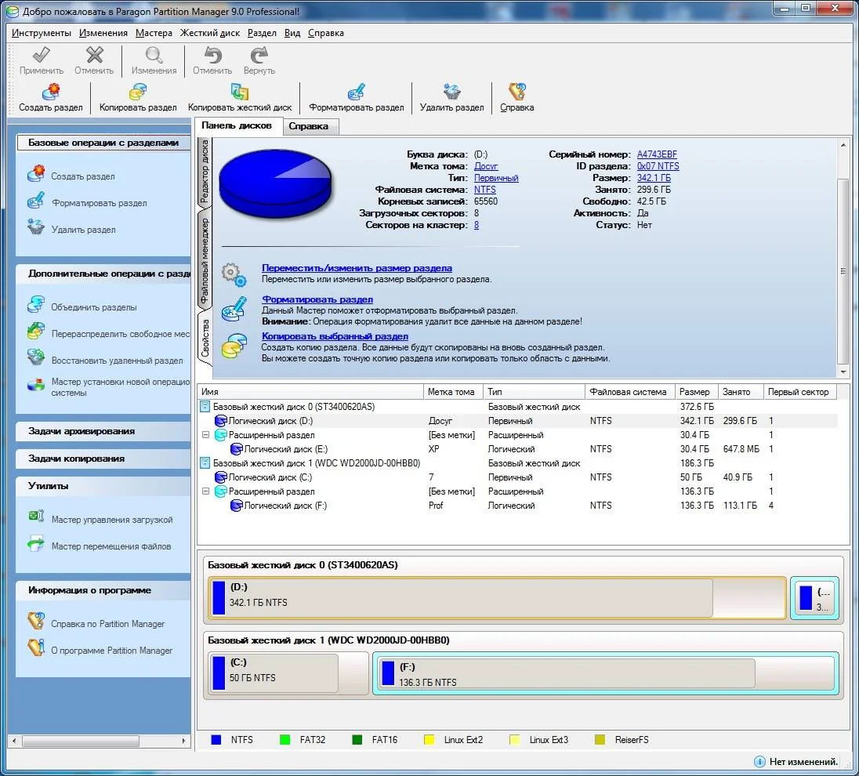Expand the Задачи архивирования panel section
Image resolution: width=859 pixels, height=776 pixels.
82,431
